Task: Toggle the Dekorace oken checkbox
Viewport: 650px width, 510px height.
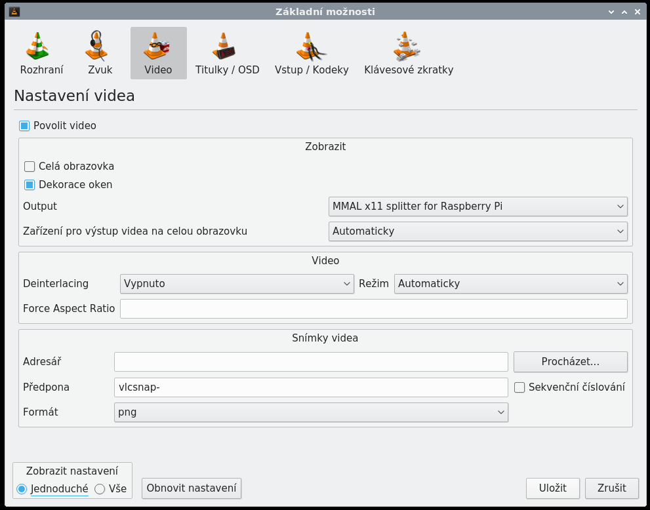Action: (30, 185)
